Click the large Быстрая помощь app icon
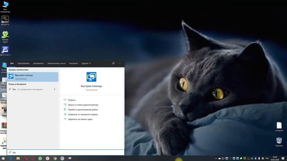 click(x=91, y=77)
